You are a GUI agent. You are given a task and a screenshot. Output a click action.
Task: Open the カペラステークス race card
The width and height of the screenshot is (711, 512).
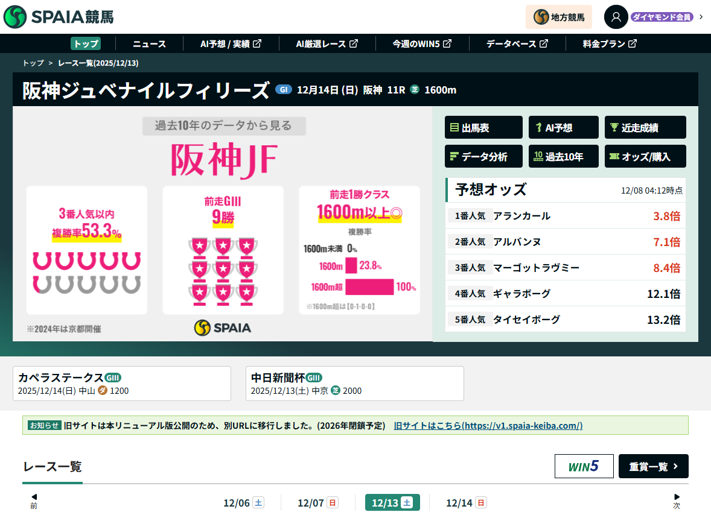[x=122, y=384]
